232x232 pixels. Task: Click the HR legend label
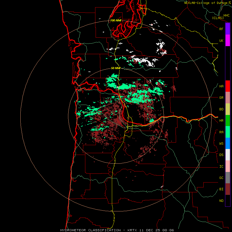(221, 121)
